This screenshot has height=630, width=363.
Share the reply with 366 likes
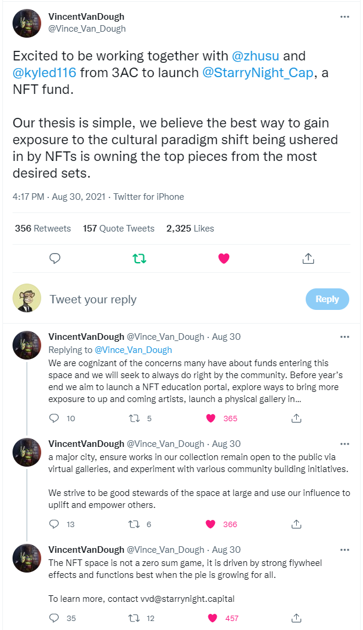click(296, 524)
